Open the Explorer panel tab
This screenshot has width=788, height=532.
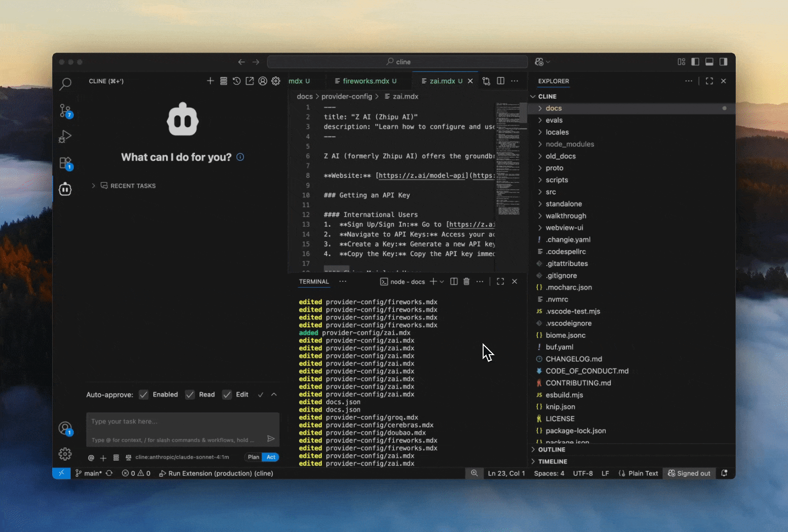point(554,81)
